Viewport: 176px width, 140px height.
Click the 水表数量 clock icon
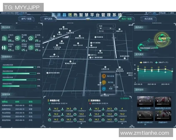click(x=31, y=38)
